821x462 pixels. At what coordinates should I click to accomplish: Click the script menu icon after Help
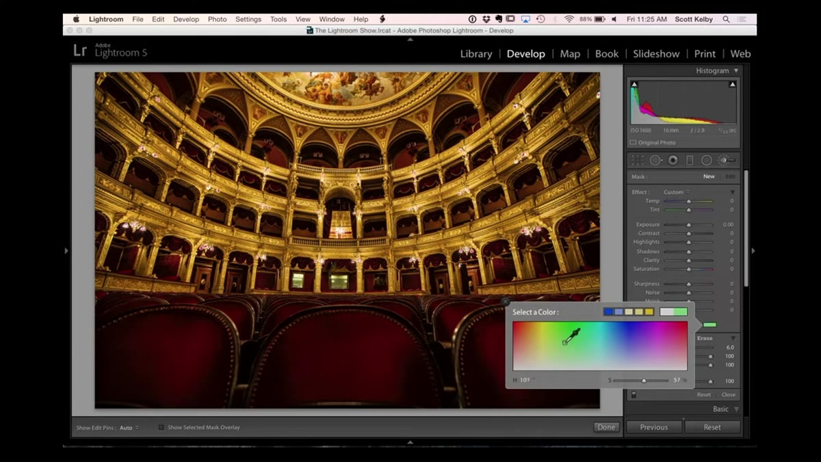click(382, 19)
